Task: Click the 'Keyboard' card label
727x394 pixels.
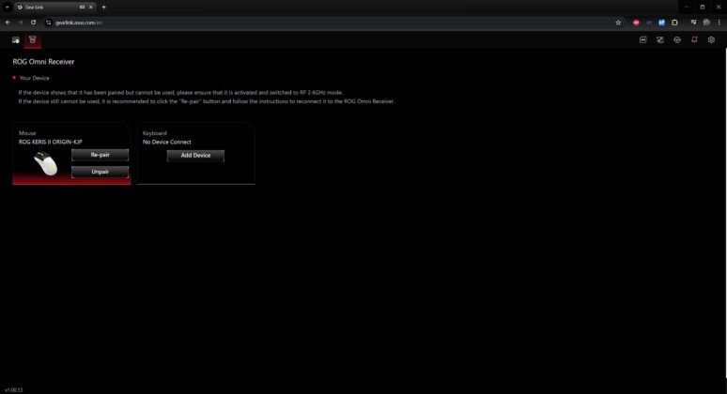Action: [x=154, y=133]
